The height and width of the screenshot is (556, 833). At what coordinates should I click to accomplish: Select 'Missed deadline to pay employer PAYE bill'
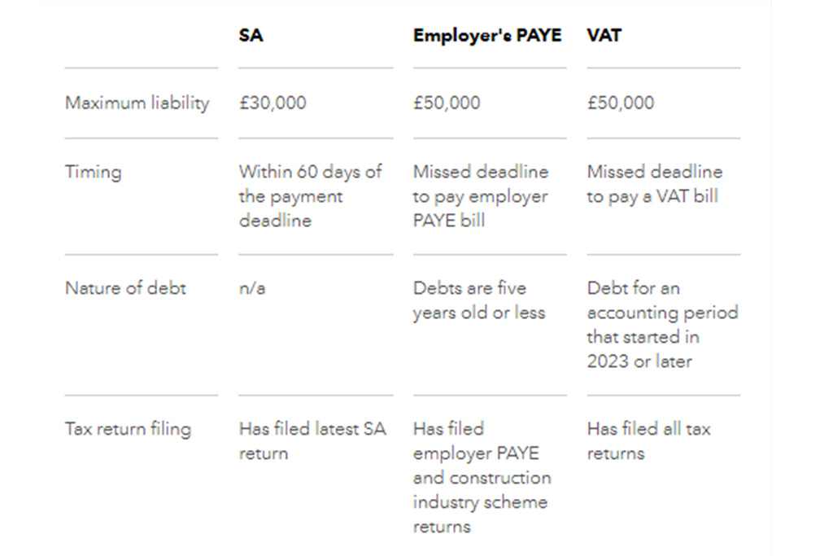(x=480, y=196)
